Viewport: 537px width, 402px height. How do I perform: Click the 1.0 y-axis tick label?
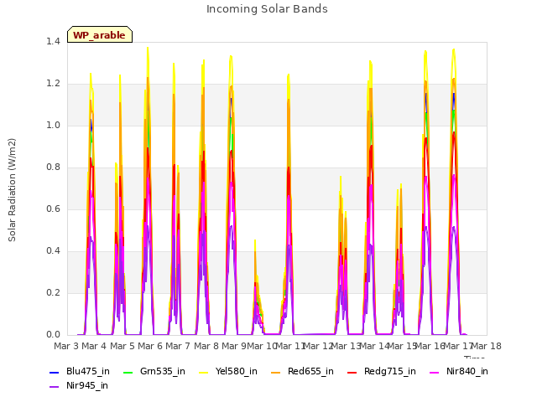point(53,126)
